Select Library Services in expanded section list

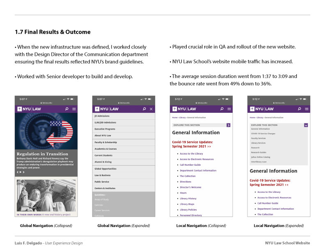coord(258,143)
